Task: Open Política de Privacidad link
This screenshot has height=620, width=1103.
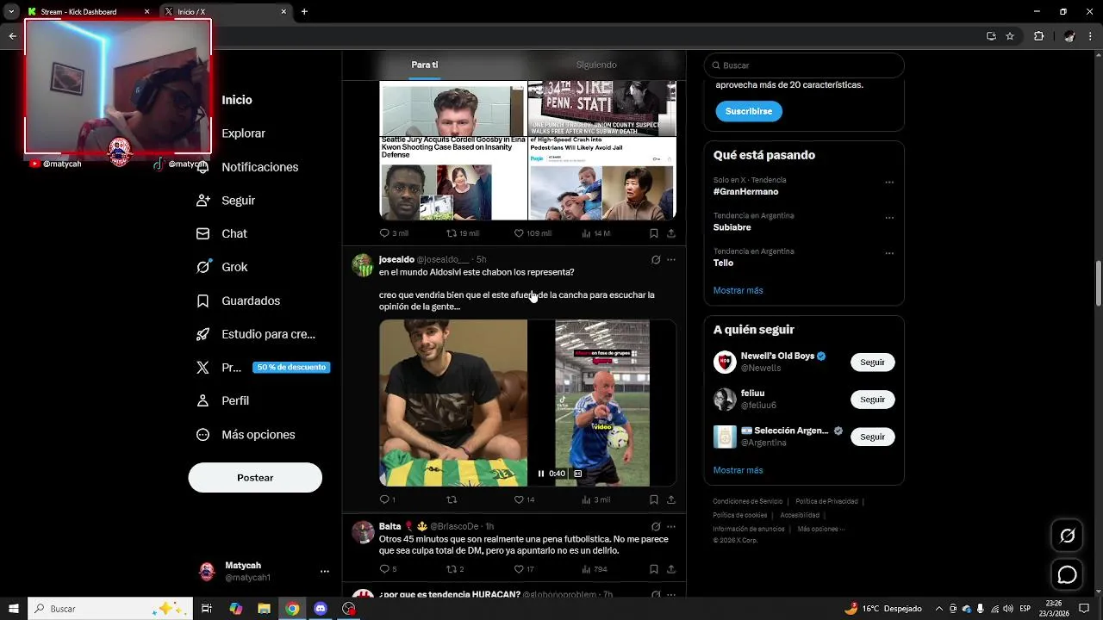Action: click(826, 501)
